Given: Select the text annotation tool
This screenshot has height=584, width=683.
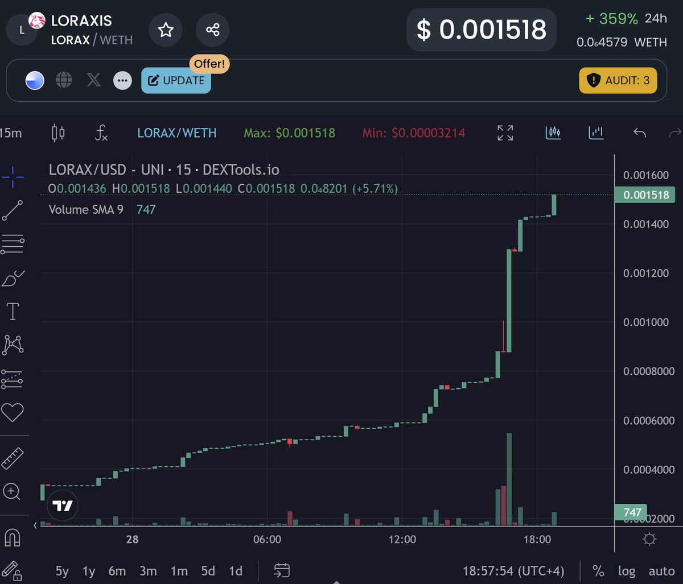Looking at the screenshot, I should coord(12,312).
